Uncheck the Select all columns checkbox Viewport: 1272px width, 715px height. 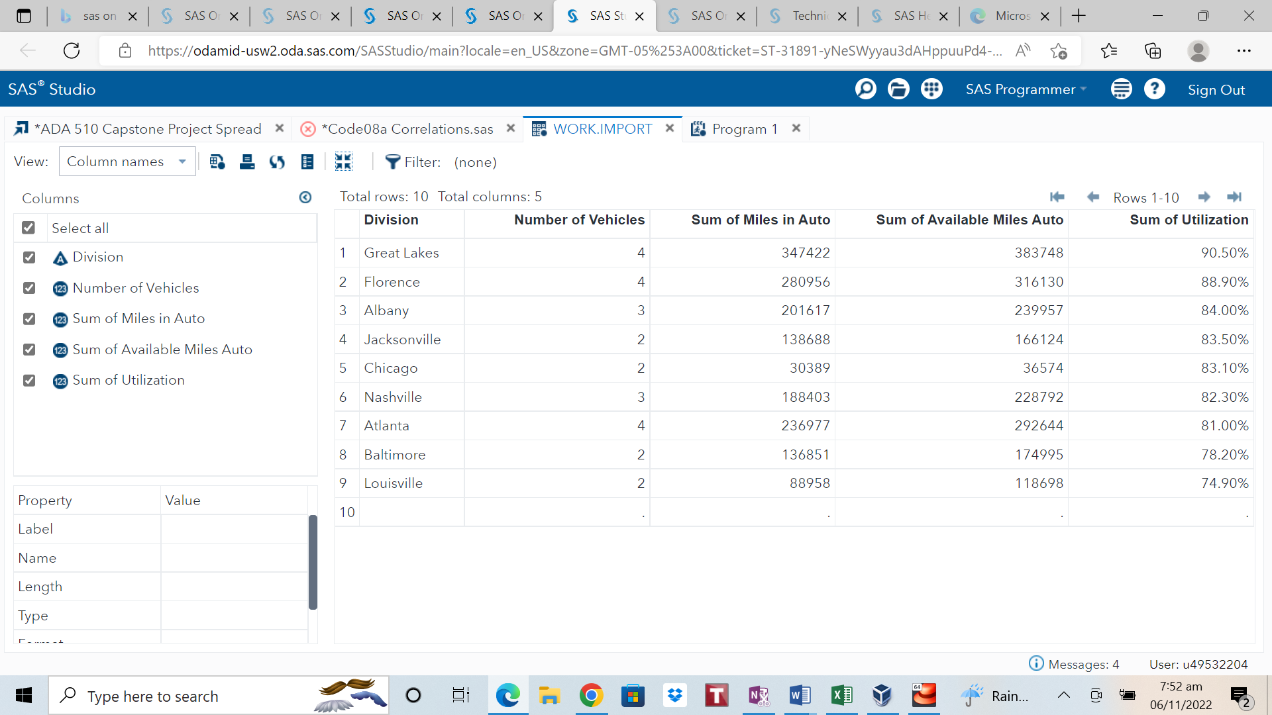pyautogui.click(x=28, y=227)
